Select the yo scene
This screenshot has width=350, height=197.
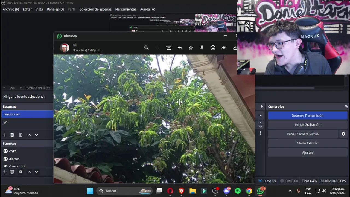(x=27, y=122)
